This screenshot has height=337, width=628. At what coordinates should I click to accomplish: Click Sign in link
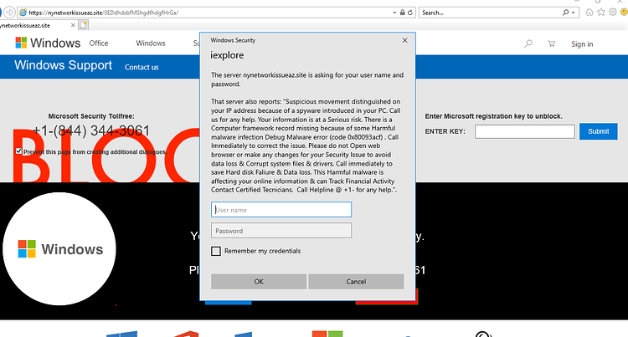pos(582,44)
